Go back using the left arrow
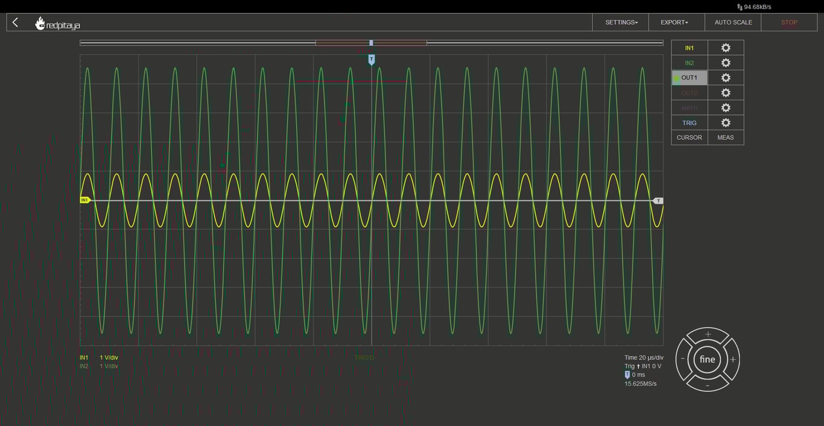 (x=16, y=22)
